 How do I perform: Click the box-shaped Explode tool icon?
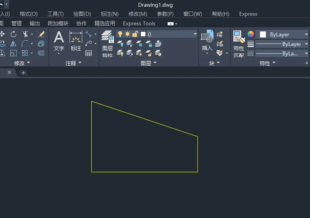pos(41,44)
